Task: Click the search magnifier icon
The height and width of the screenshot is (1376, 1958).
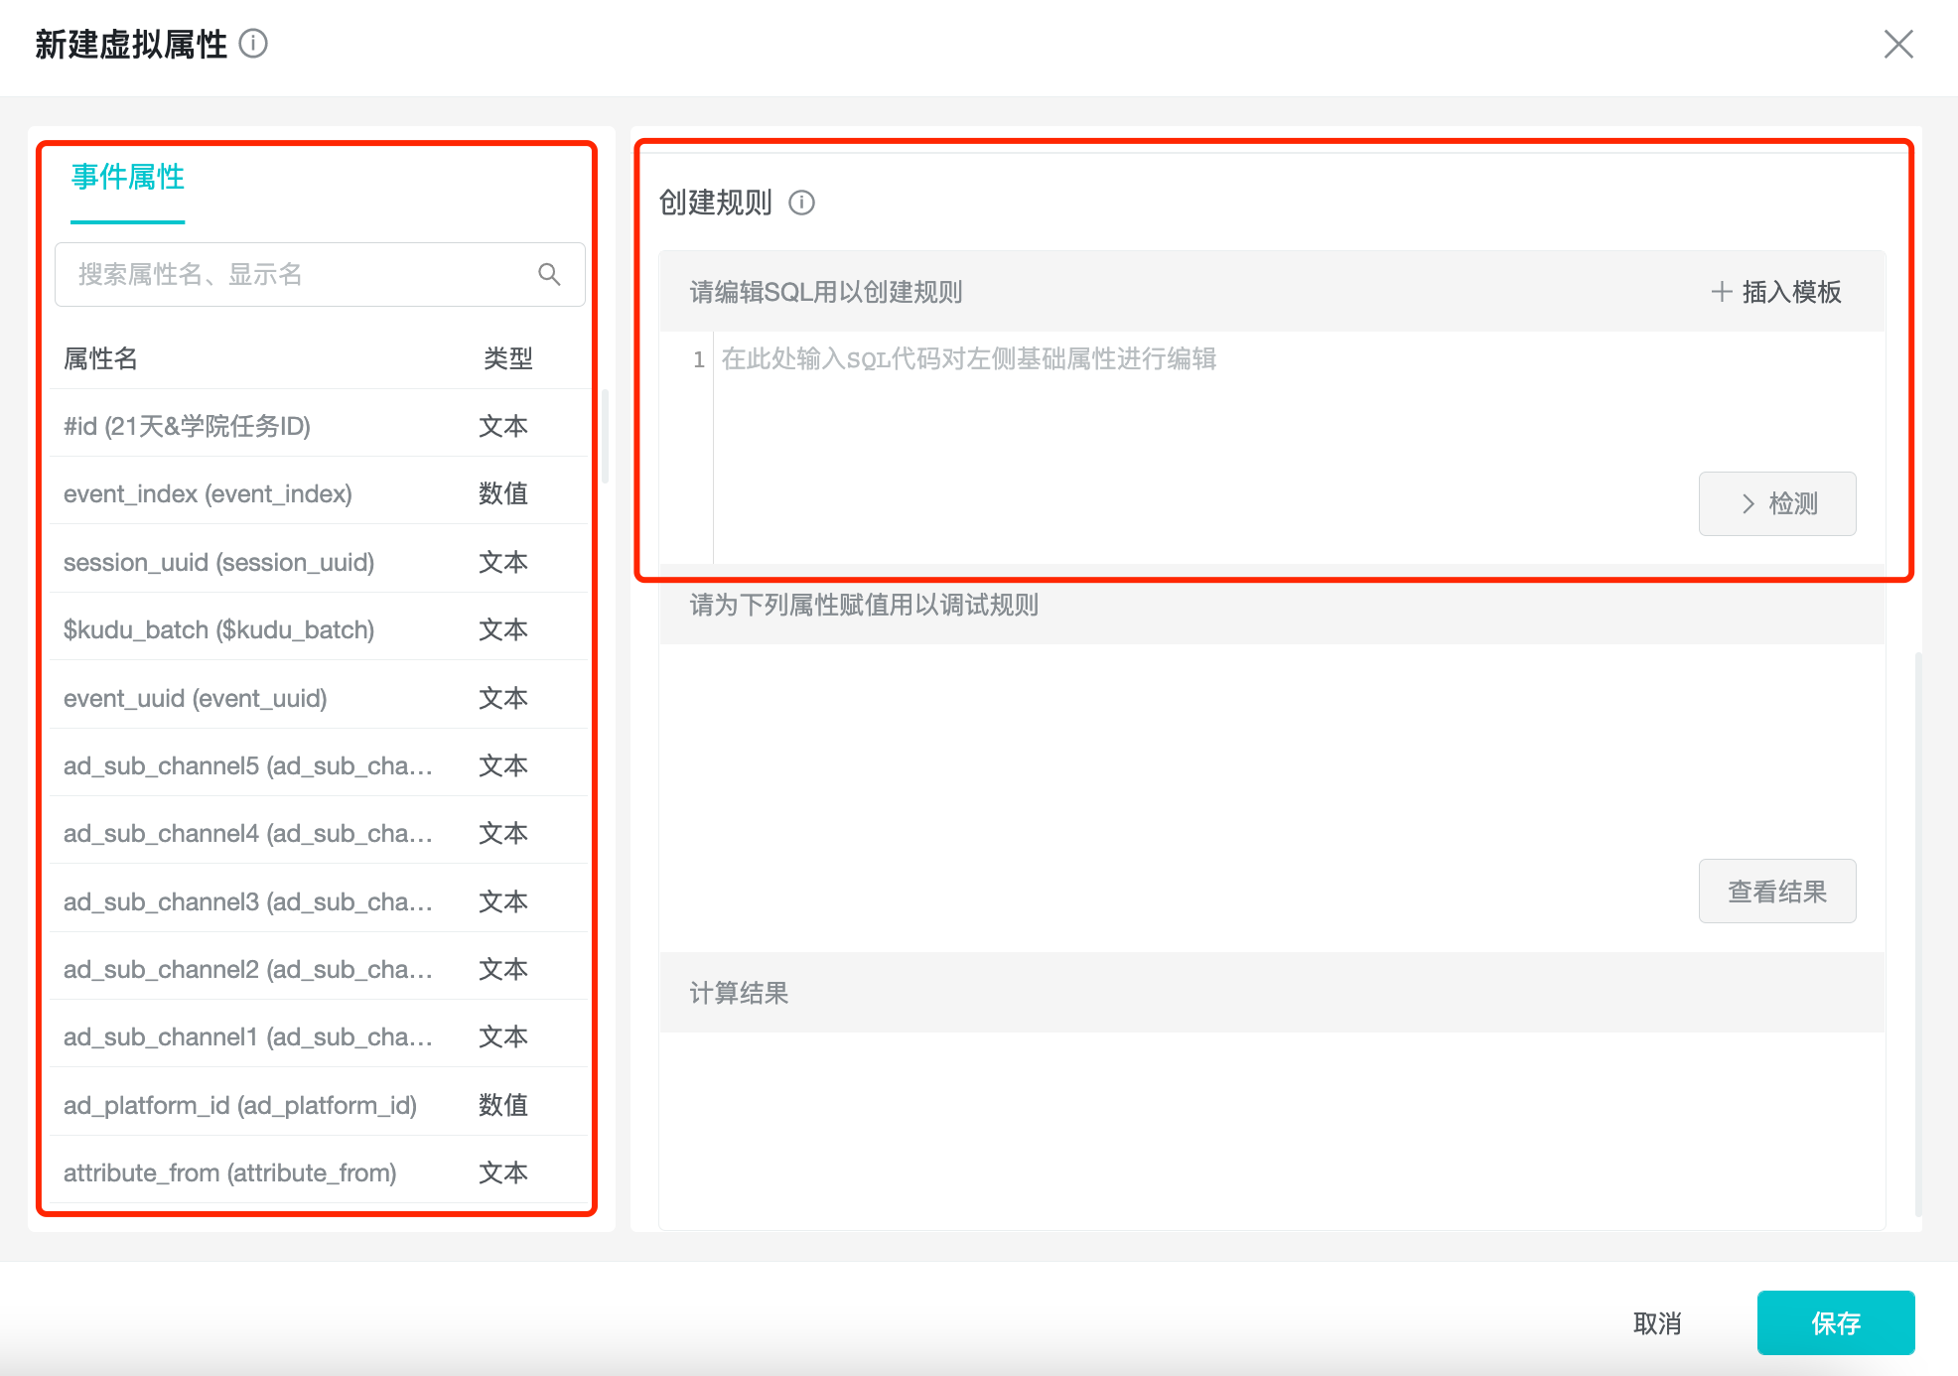Action: pos(549,274)
